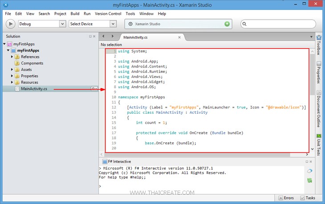Collapse the myFirstApps project node
325x204 pixels.
click(8, 50)
